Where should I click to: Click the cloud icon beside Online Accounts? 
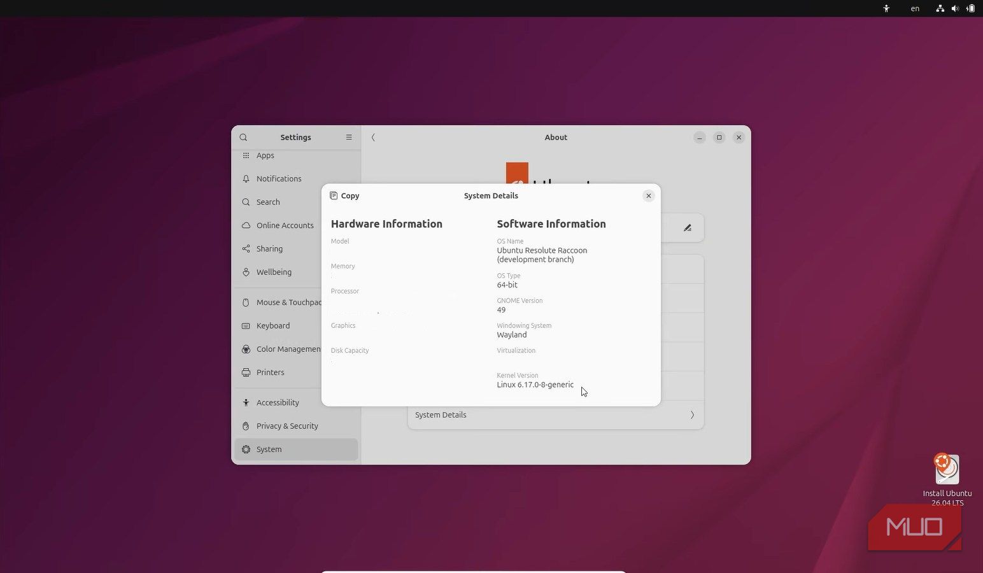coord(246,225)
